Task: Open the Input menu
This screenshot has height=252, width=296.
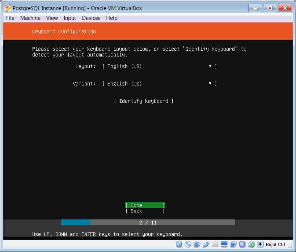Action: coord(70,18)
